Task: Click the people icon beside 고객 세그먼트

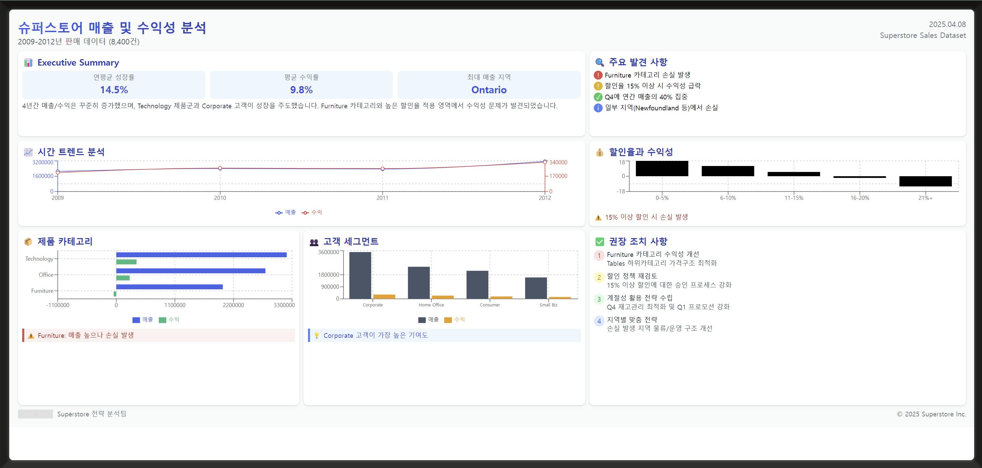Action: pos(314,242)
